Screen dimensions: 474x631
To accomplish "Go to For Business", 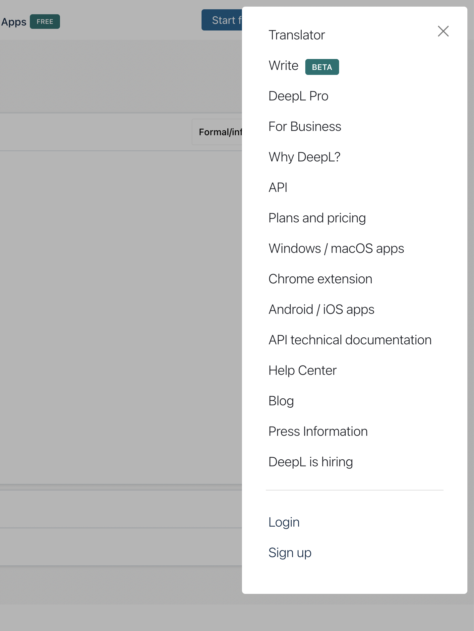I will 304,127.
